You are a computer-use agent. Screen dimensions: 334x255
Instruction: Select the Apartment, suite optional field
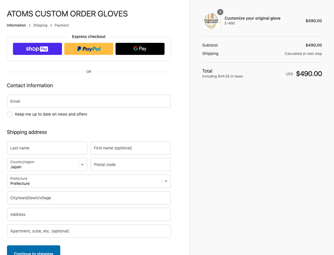click(89, 231)
